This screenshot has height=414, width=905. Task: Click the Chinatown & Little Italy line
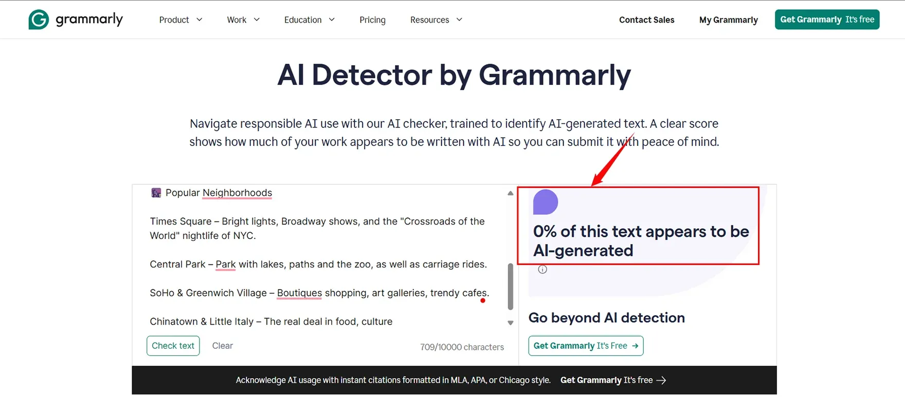(271, 322)
